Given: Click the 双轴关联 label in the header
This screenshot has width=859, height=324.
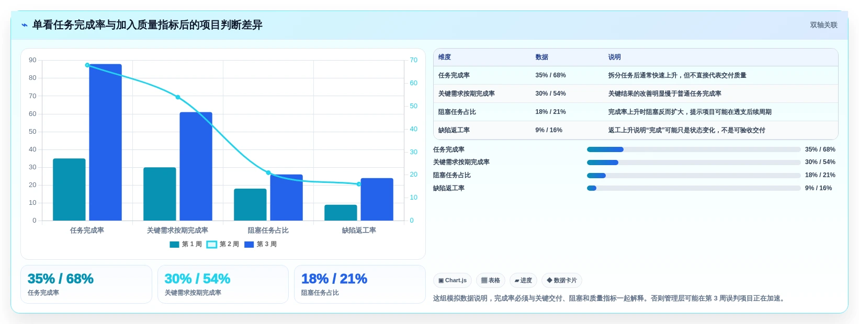Looking at the screenshot, I should click(823, 25).
